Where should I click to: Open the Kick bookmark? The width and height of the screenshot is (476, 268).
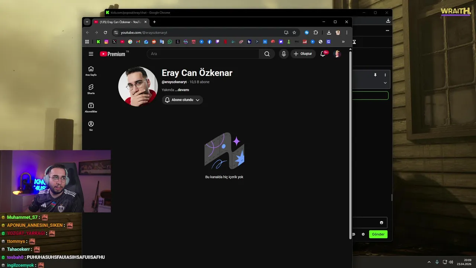tap(98, 42)
